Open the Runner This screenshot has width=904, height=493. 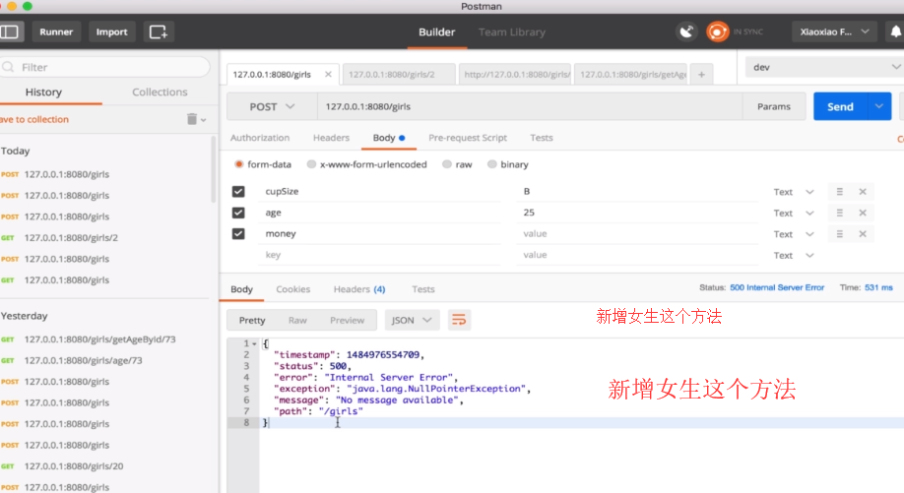click(56, 31)
